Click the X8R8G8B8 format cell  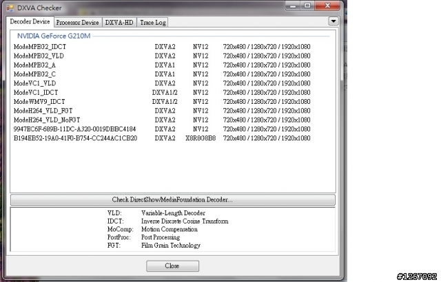click(201, 138)
